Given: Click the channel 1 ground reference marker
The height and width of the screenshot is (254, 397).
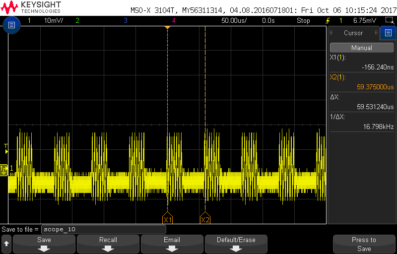Looking at the screenshot, I should pos(4,170).
